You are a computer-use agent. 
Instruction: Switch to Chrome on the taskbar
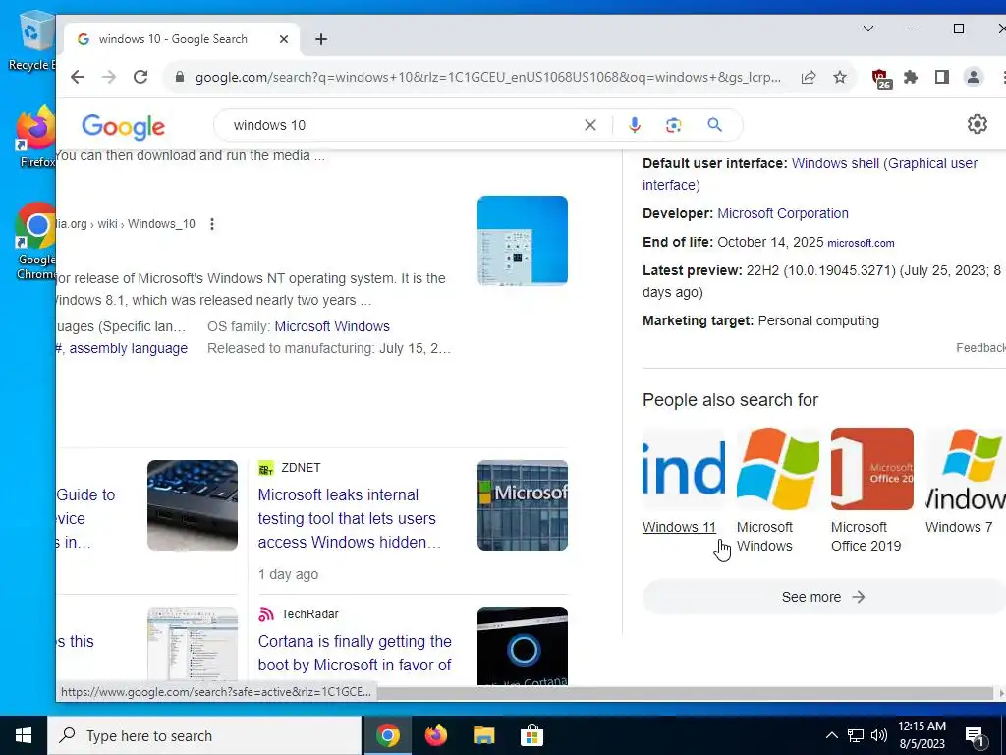tap(387, 735)
